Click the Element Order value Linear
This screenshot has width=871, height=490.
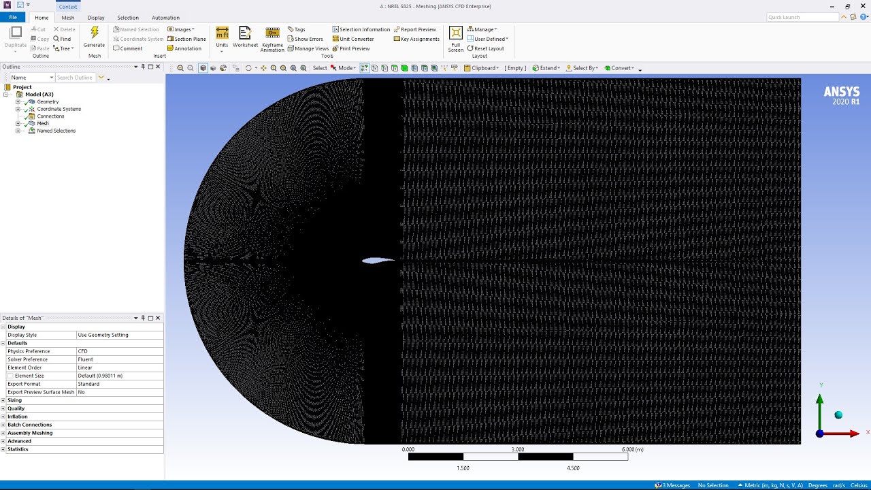(120, 367)
